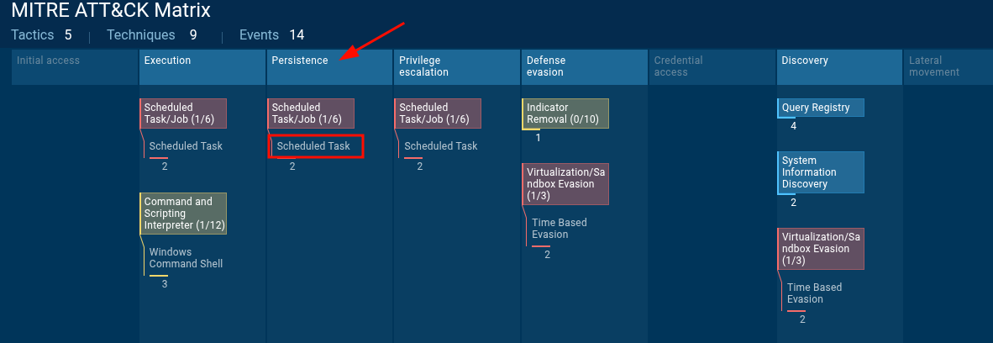
Task: Click event count 2 under Execution Scheduled Task
Action: coord(165,166)
